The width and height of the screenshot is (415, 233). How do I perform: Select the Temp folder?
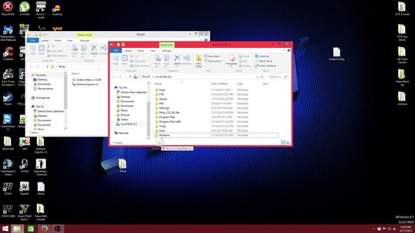tap(162, 126)
